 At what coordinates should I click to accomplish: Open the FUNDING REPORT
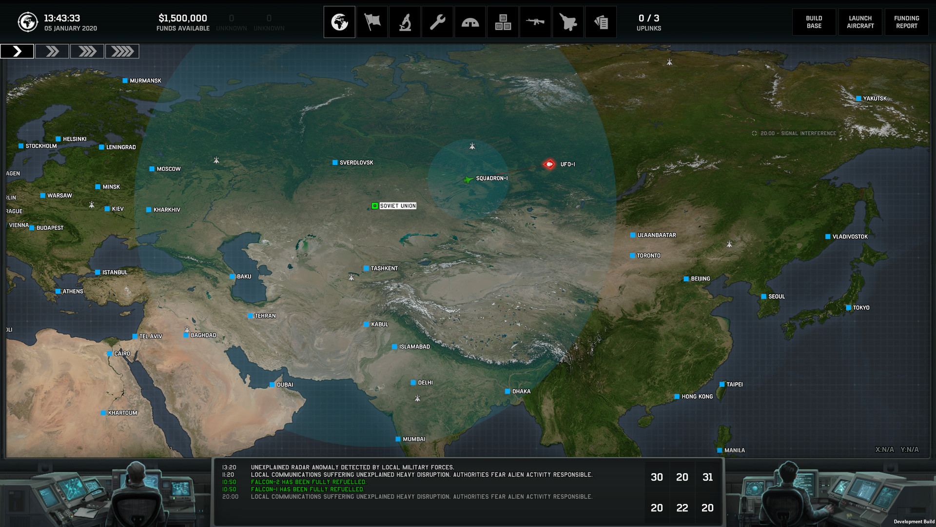pos(907,21)
